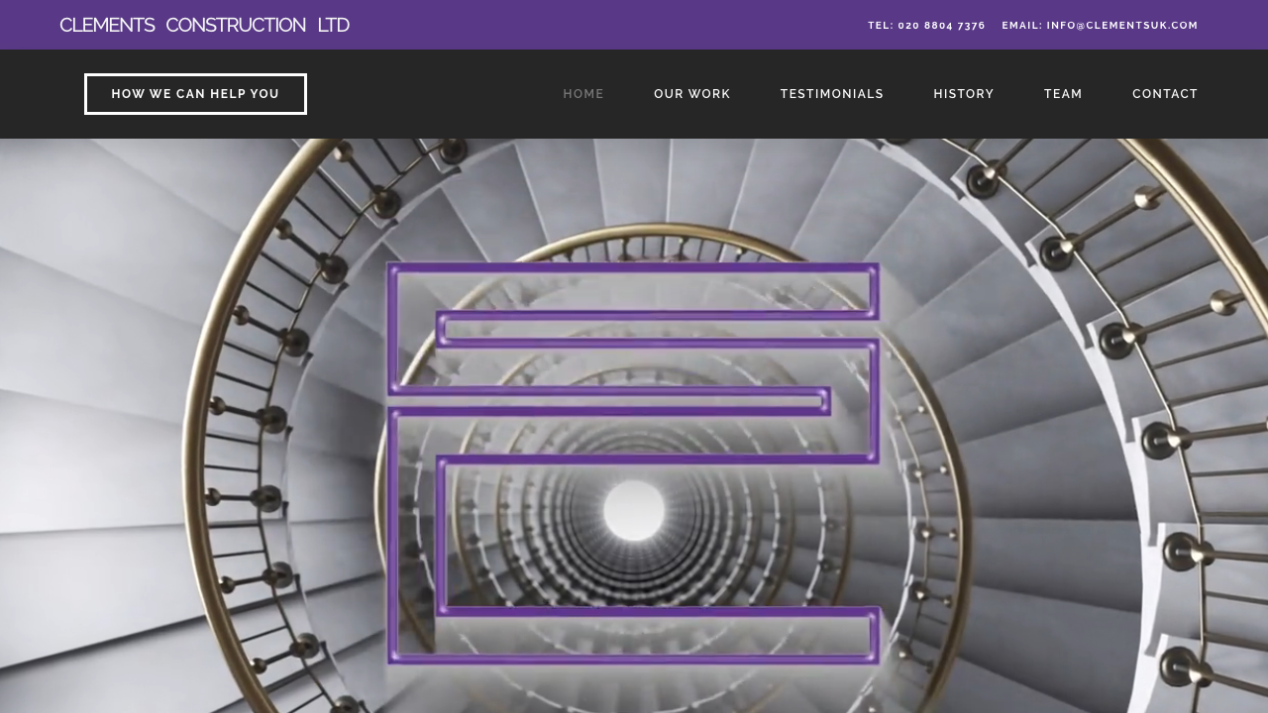Click the Clements Construction Ltd header logo
Screen dimensions: 1268x713
coord(204,24)
